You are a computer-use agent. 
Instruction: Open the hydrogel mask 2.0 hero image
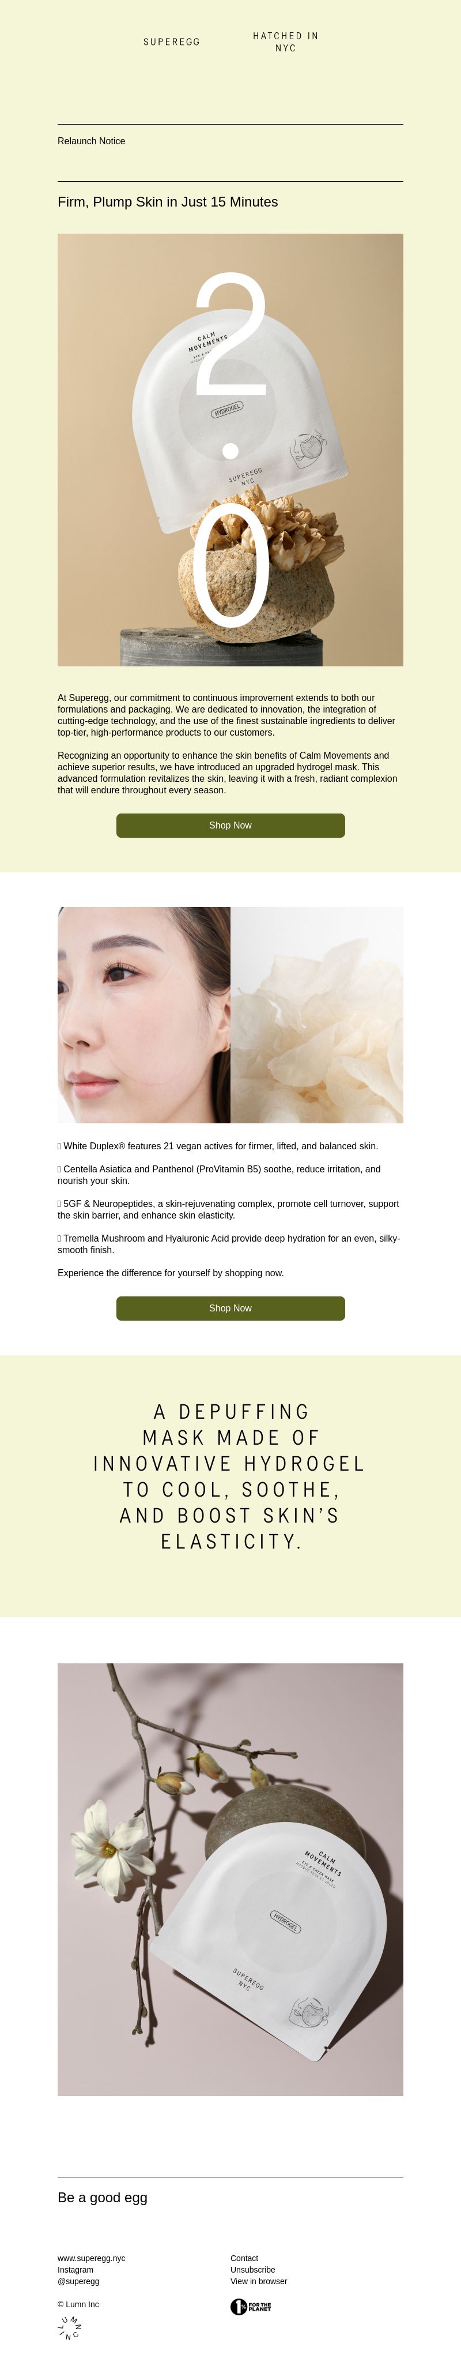click(231, 449)
